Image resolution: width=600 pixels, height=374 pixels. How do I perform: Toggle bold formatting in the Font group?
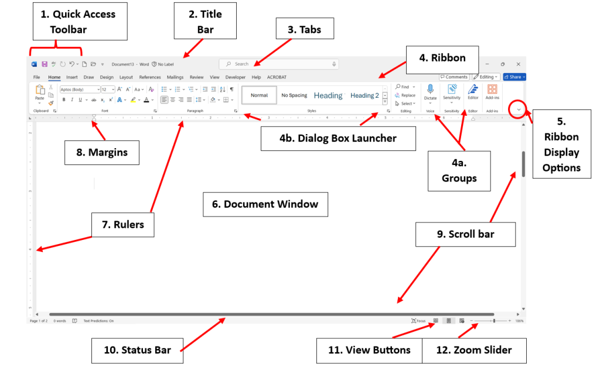[x=64, y=100]
